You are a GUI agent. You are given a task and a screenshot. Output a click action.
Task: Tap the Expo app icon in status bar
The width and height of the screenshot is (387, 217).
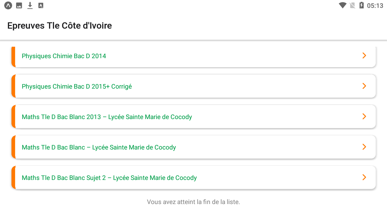(x=8, y=5)
